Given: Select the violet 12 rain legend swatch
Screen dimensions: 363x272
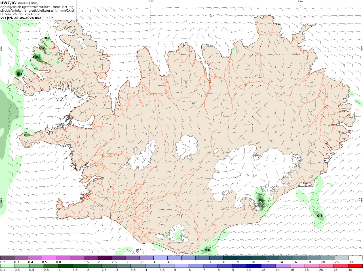Looking at the screenshot, I should point(268,266).
